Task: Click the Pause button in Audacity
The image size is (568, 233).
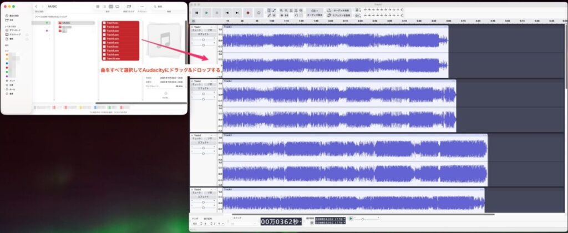Action: [x=196, y=12]
